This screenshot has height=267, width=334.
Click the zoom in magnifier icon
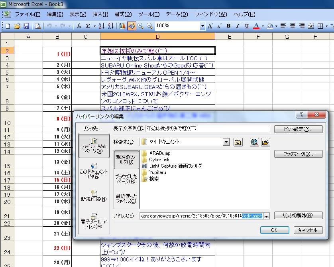(x=140, y=26)
